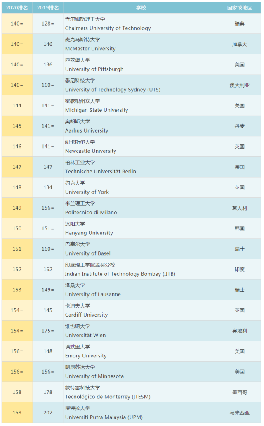264x426 pixels.
Task: Click country 澳大利亚 in UTS row
Action: click(x=240, y=85)
